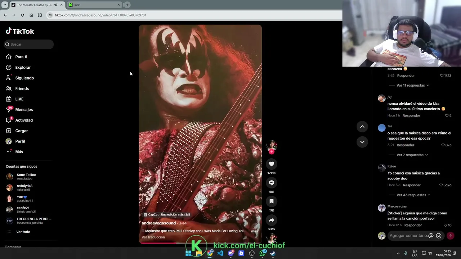Open comments via the speech bubble icon
461x259 pixels.
pyautogui.click(x=272, y=183)
